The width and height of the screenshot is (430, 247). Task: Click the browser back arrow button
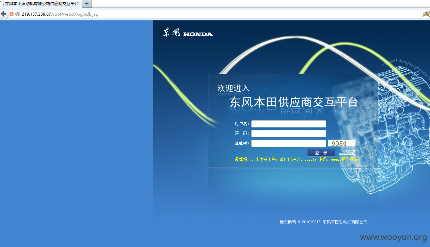(4, 14)
